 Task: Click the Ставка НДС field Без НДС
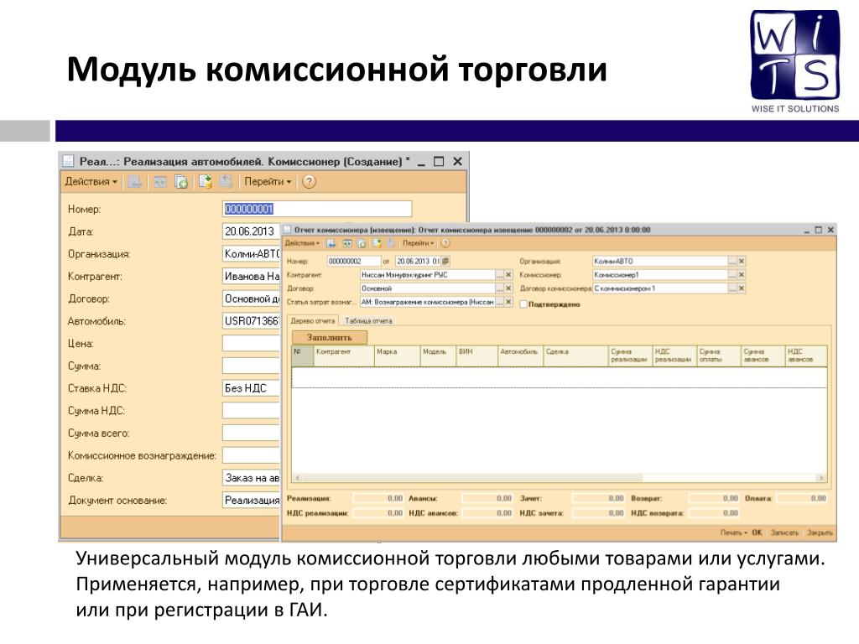point(252,388)
